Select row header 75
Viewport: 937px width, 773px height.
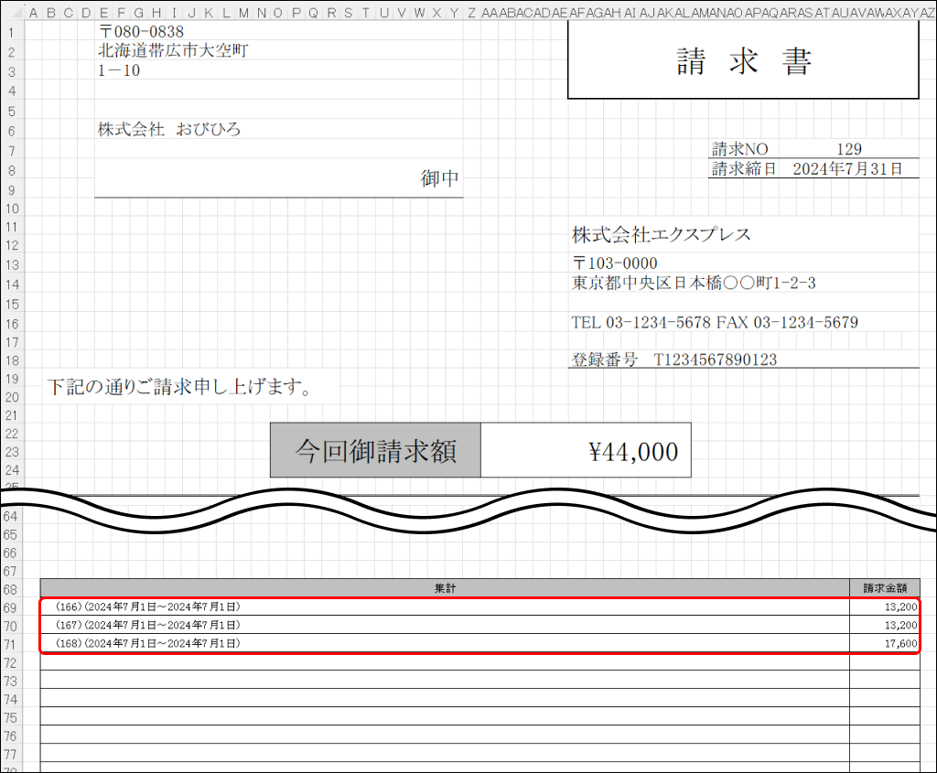pyautogui.click(x=11, y=718)
